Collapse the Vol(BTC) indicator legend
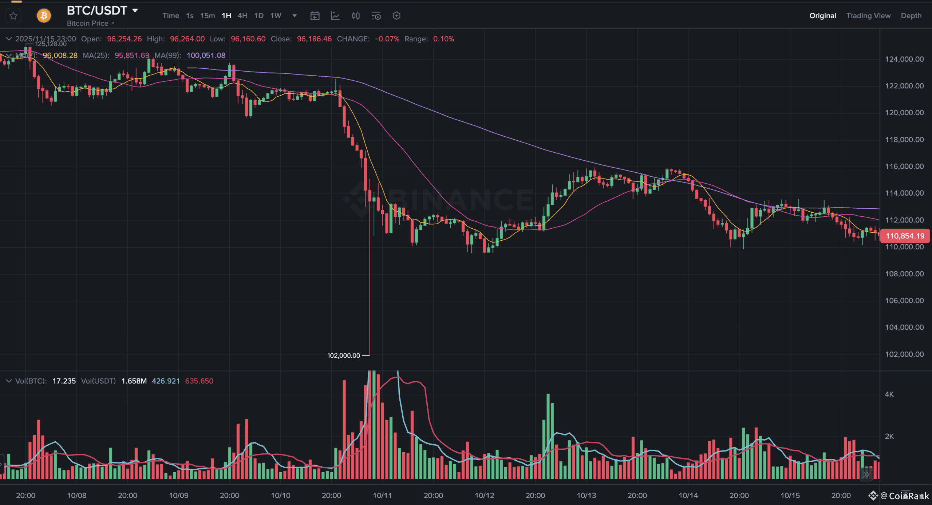Image resolution: width=932 pixels, height=505 pixels. pyautogui.click(x=9, y=381)
